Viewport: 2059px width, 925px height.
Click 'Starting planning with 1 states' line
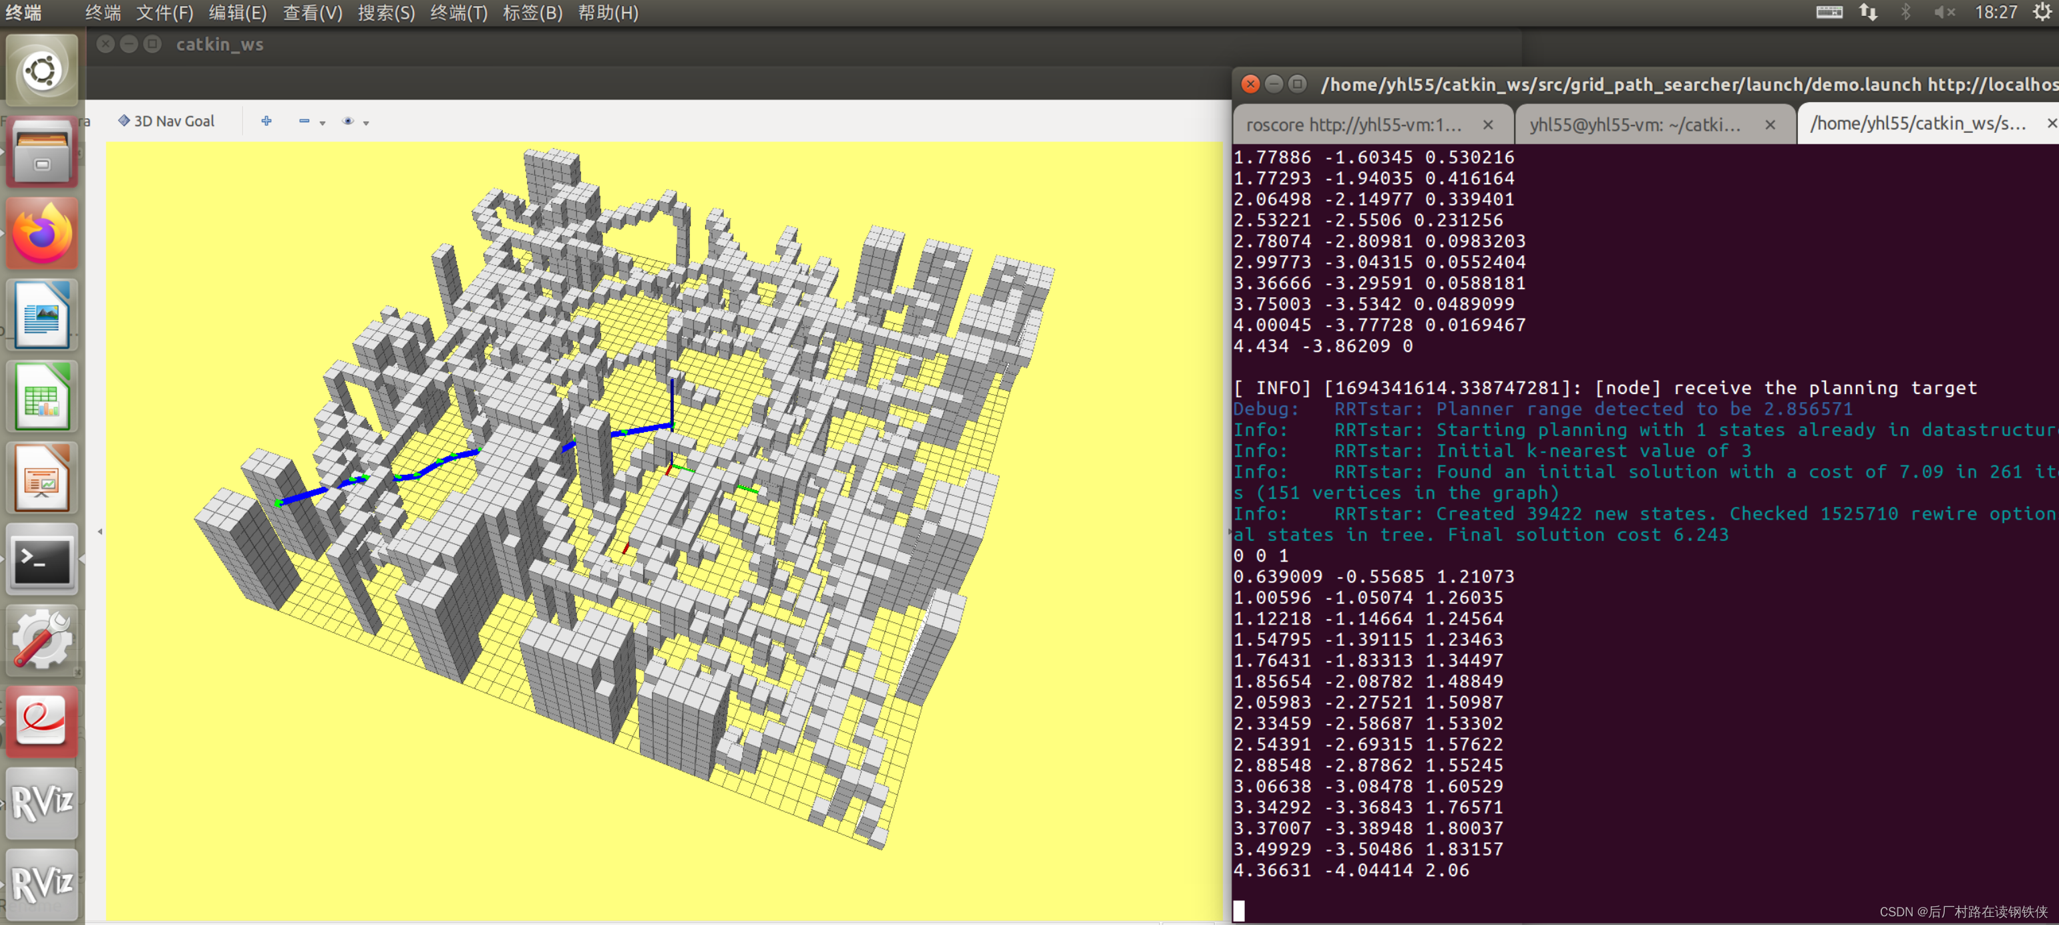[x=1646, y=431]
